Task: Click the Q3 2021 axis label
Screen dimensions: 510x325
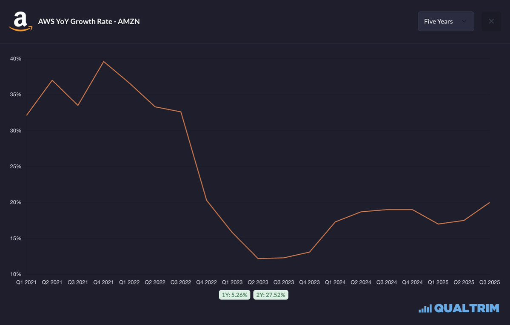Action: 78,282
